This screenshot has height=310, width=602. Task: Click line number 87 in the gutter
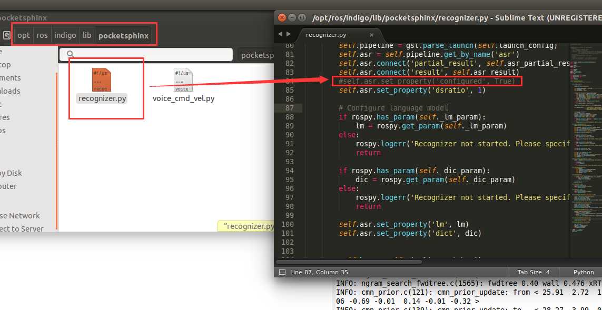pos(290,108)
